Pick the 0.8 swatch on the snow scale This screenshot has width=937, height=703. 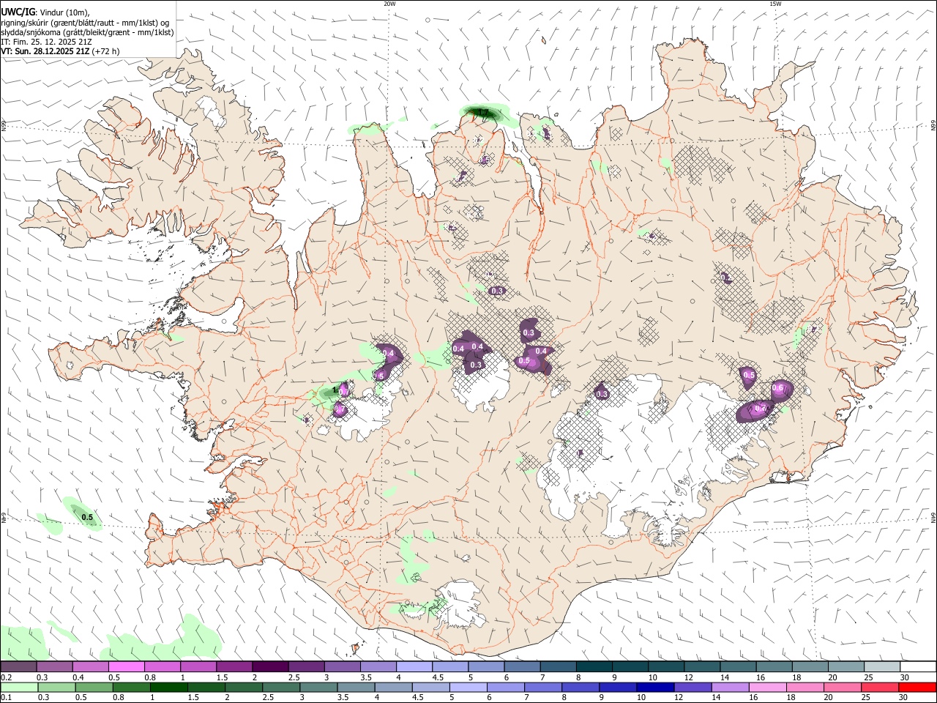click(162, 666)
